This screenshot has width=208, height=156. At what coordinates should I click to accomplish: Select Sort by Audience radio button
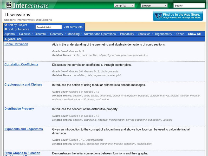[6, 29]
